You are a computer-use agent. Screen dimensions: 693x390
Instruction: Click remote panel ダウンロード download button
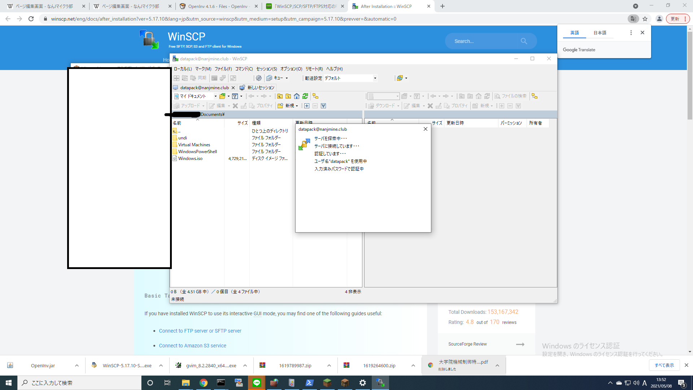(x=382, y=106)
